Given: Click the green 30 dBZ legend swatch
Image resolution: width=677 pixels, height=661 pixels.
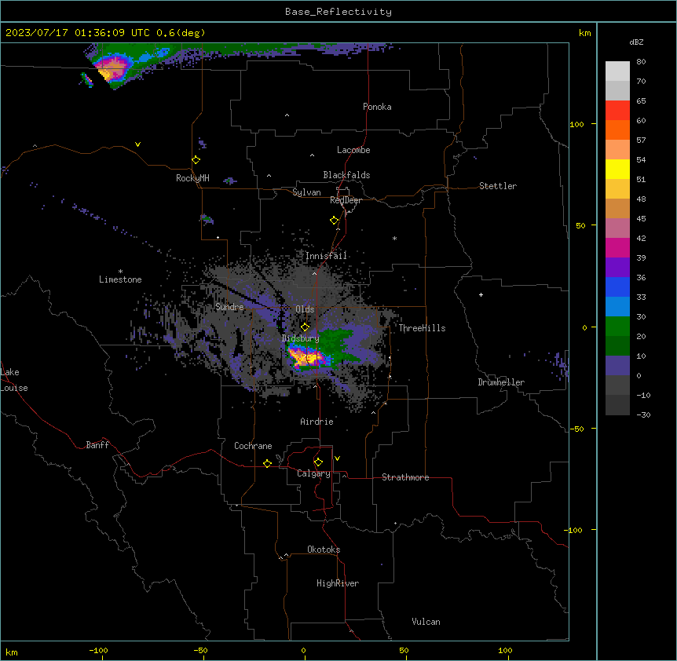Looking at the screenshot, I should [617, 327].
